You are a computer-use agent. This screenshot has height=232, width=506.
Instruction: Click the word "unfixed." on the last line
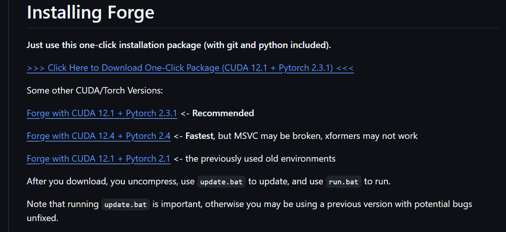click(42, 219)
